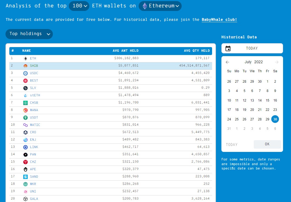The height and width of the screenshot is (202, 291).
Task: Open the Ethereum network dropdown
Action: point(160,6)
